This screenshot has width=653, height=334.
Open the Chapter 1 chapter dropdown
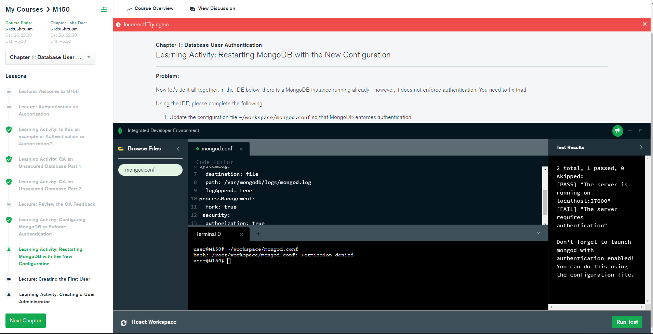50,57
